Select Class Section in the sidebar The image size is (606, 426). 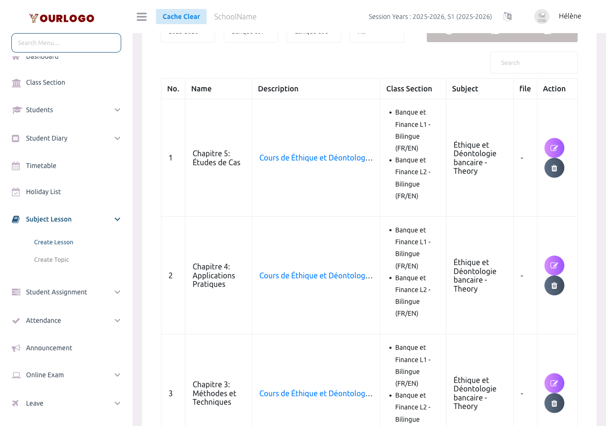(x=45, y=82)
